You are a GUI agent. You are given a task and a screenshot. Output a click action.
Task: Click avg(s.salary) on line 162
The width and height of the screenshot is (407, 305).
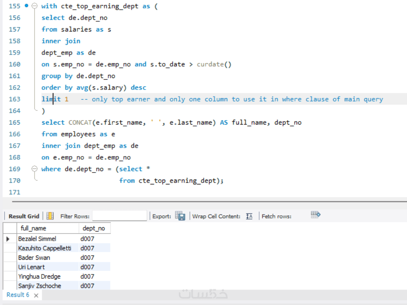click(x=101, y=88)
